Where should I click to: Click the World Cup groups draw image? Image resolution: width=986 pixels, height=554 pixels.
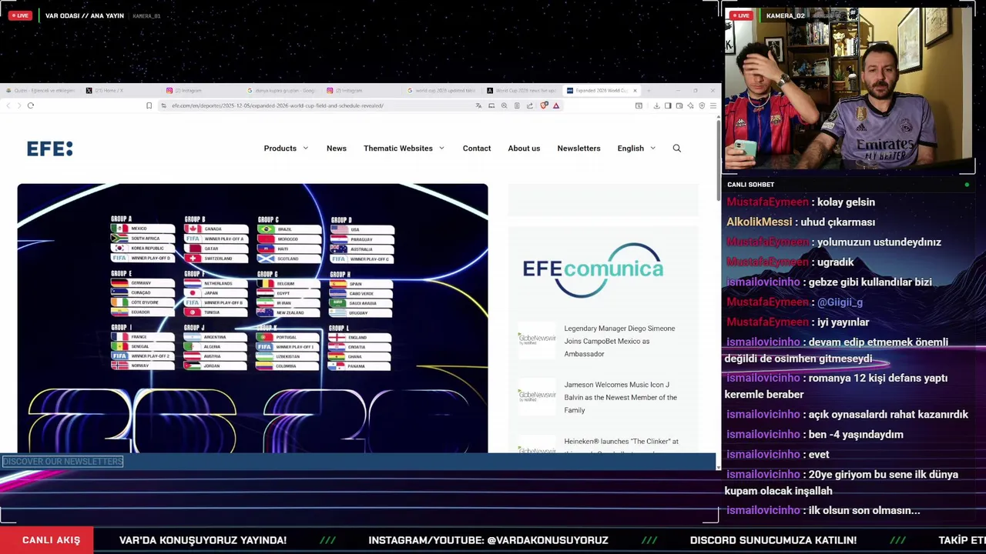pos(253,318)
